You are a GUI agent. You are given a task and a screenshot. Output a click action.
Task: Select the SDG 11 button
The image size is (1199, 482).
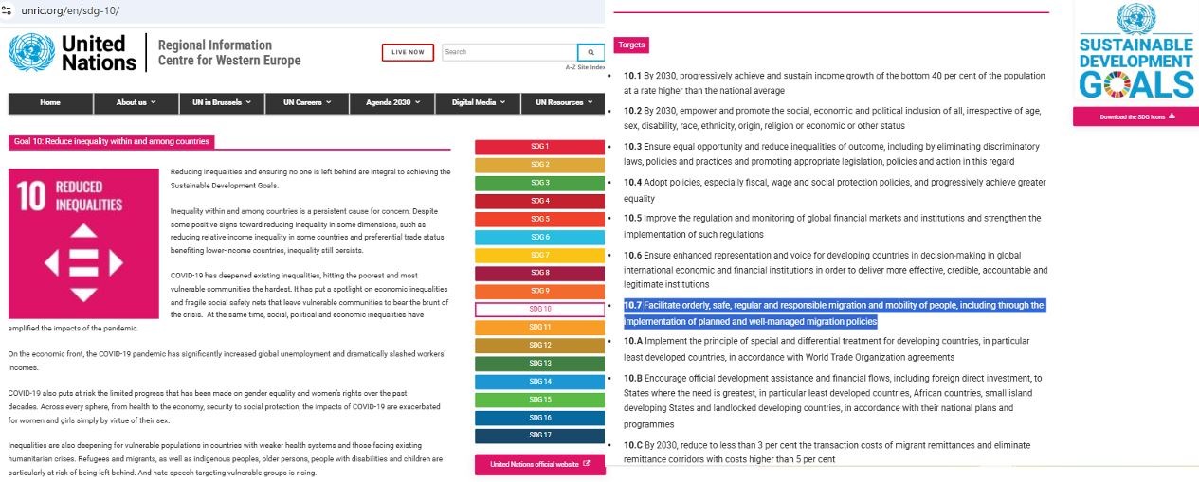[x=540, y=327]
